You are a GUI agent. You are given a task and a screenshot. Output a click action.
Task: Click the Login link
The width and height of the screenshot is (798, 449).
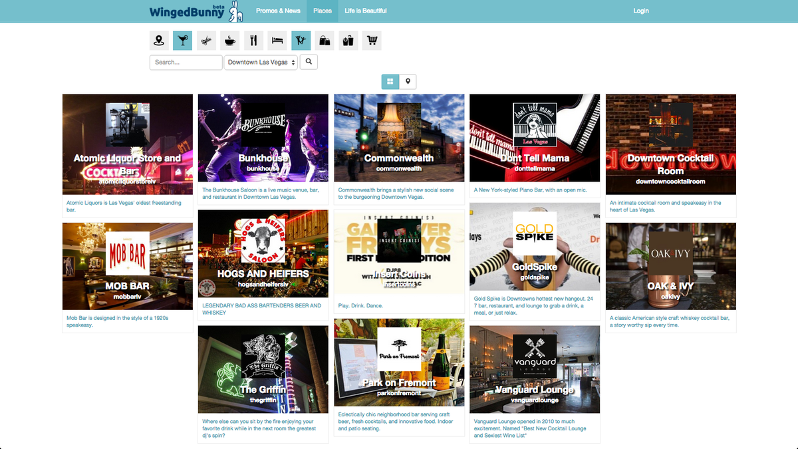[641, 11]
